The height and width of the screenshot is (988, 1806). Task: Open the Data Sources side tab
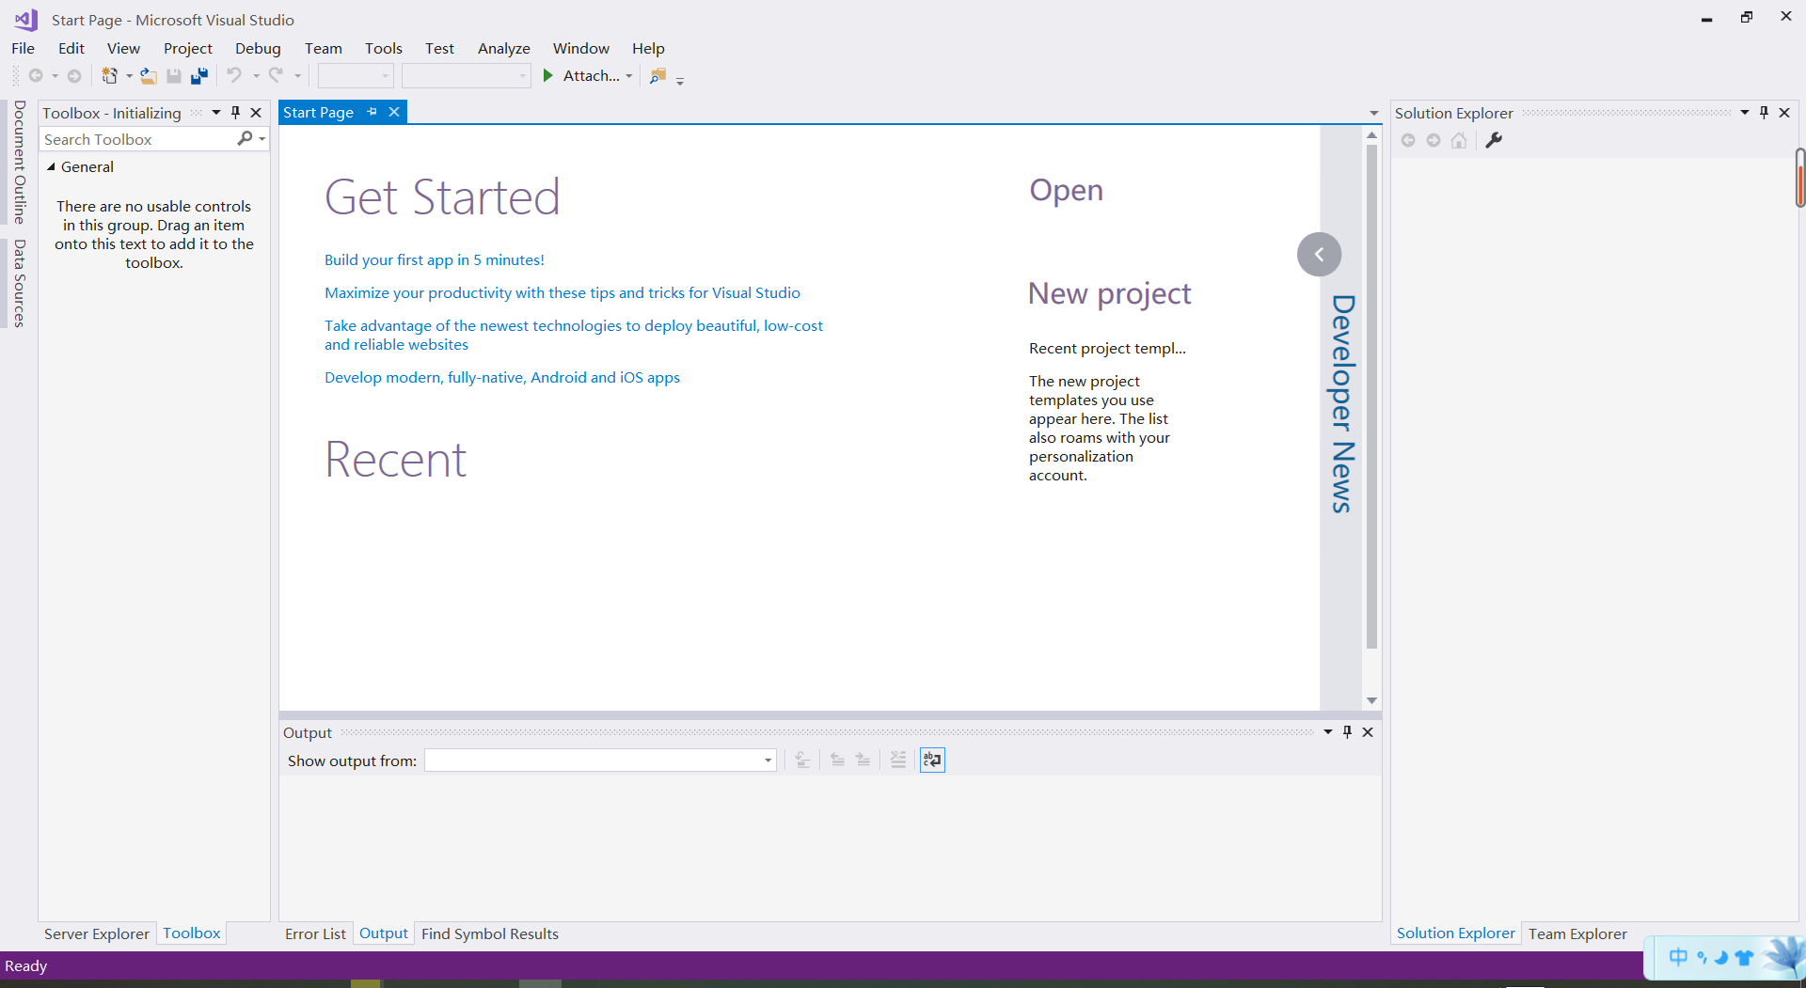[x=19, y=283]
